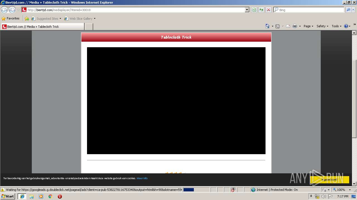Open the zoom level 100% control
This screenshot has height=200, width=357.
[339, 190]
